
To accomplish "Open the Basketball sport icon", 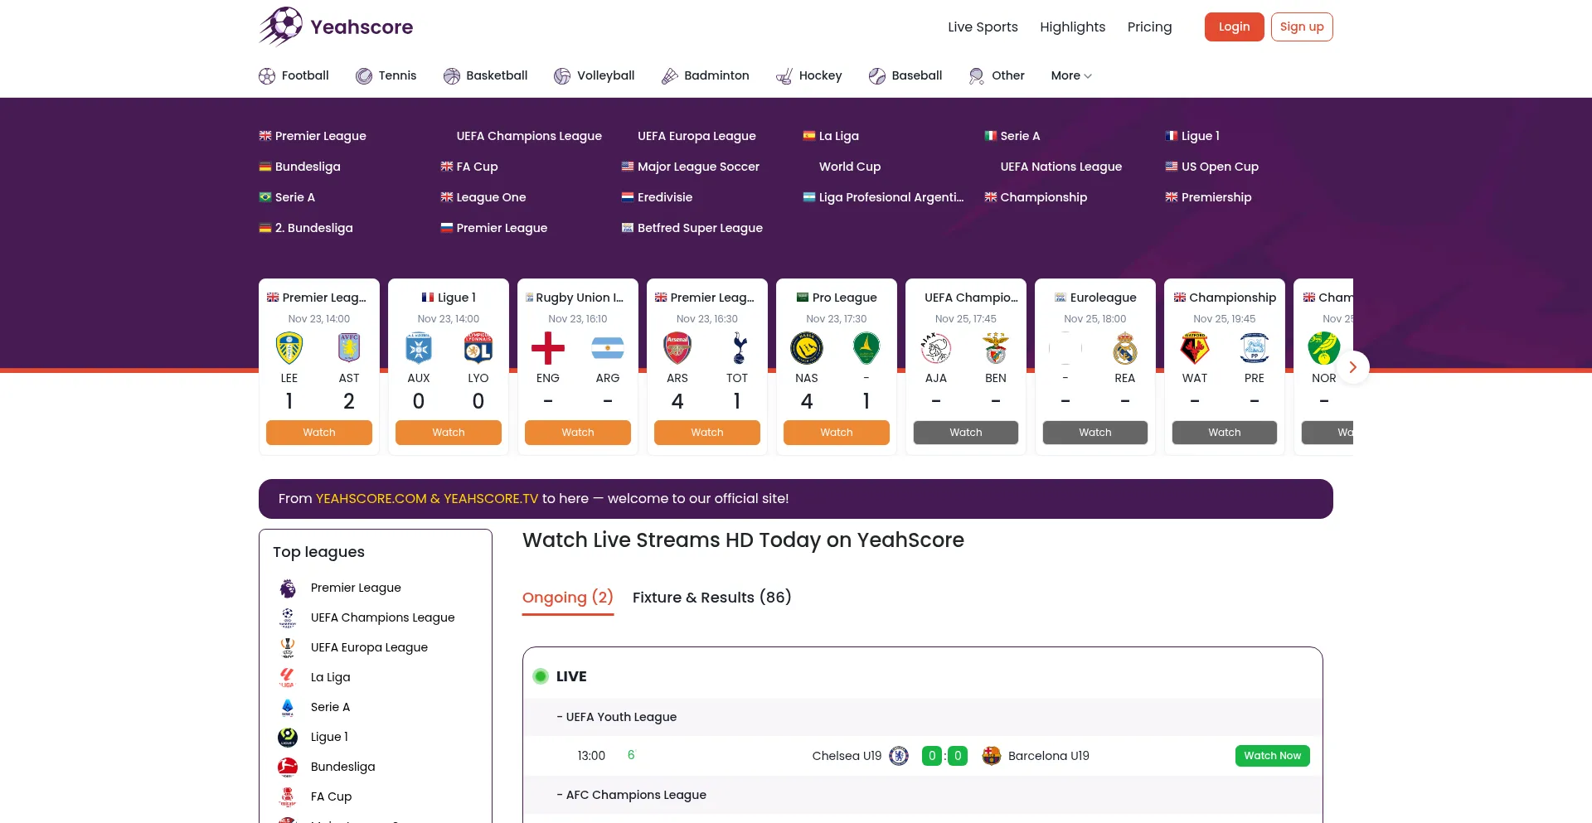I will point(452,76).
